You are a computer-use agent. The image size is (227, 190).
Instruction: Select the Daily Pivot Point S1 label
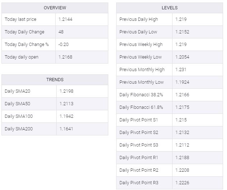click(x=138, y=120)
